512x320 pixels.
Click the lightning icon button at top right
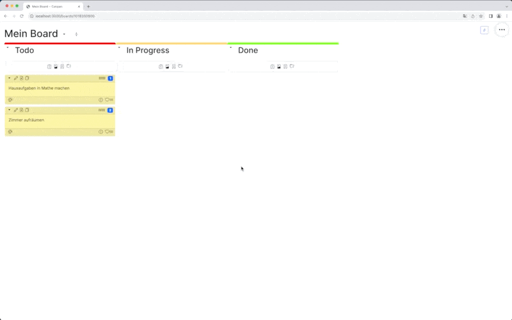tap(484, 30)
